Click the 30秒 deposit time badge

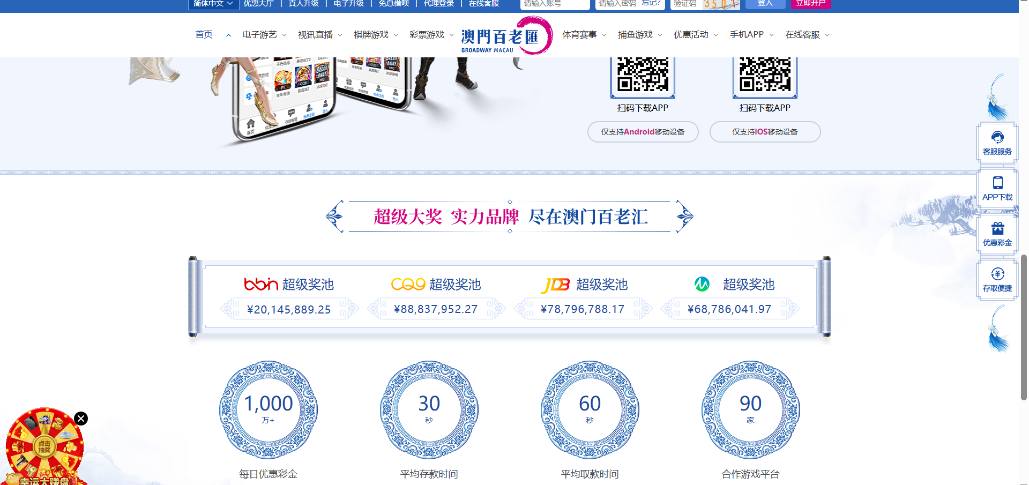(x=429, y=409)
